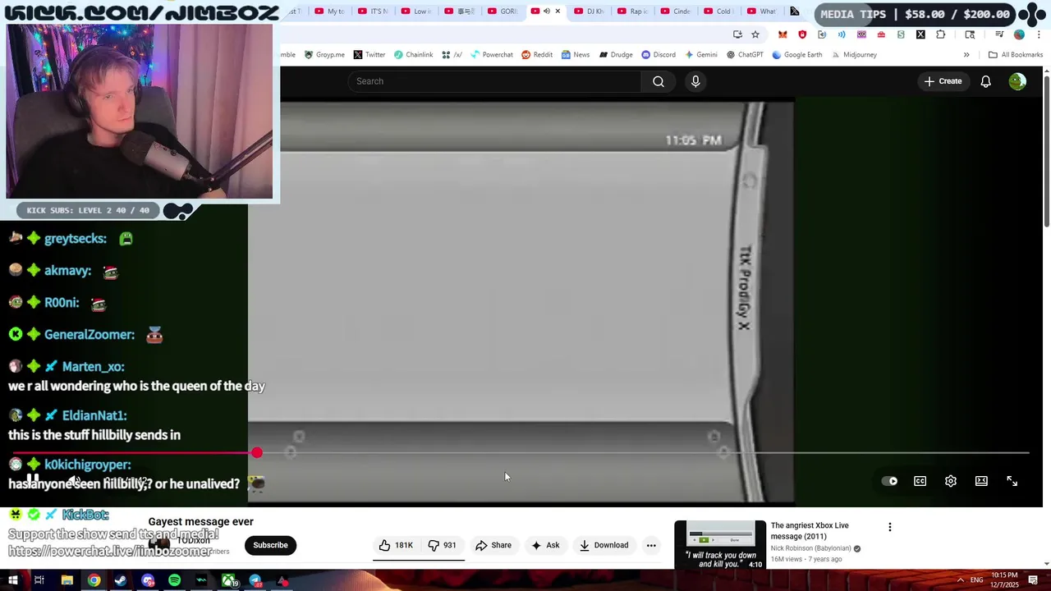Click the Ask button
1051x591 pixels.
(545, 545)
